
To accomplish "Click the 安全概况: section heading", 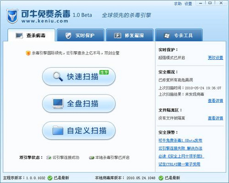I will (x=168, y=72).
